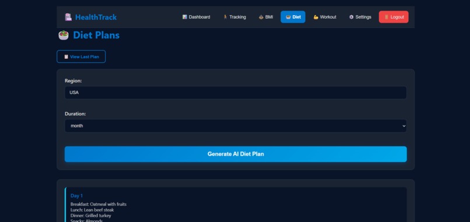Image resolution: width=470 pixels, height=222 pixels.
Task: Select the 'Breakfast: Oatmeal with fruits' line
Action: pos(99,205)
